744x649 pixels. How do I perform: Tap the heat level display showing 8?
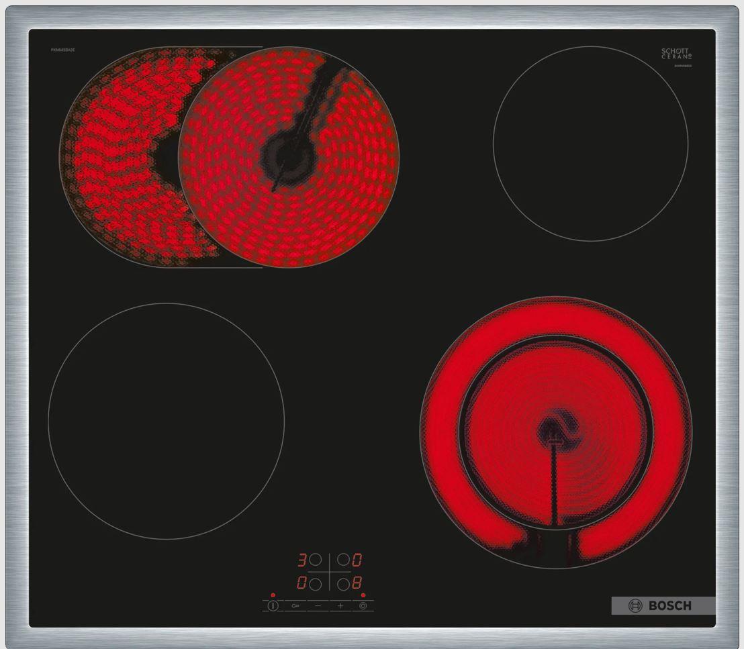357,583
